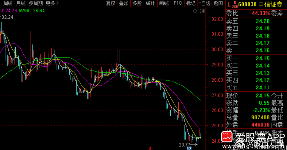Click the 现价 24.15 current price
The image size is (287, 150).
coord(263,95)
